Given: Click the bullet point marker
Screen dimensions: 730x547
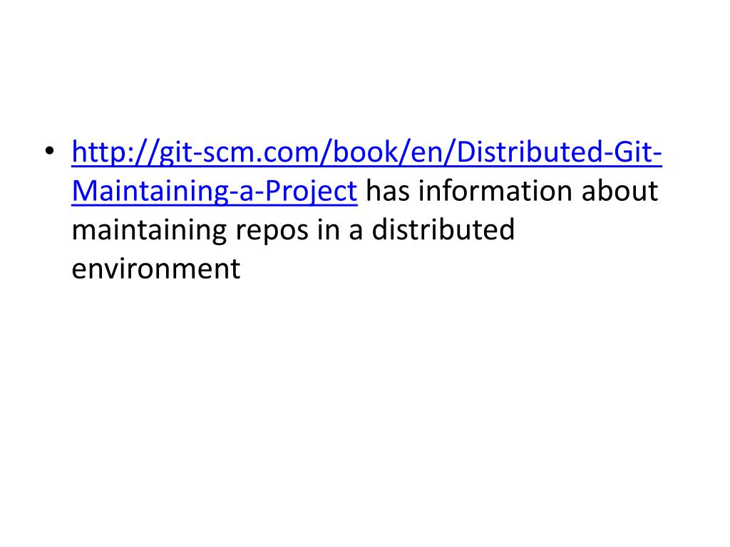Looking at the screenshot, I should tap(48, 152).
